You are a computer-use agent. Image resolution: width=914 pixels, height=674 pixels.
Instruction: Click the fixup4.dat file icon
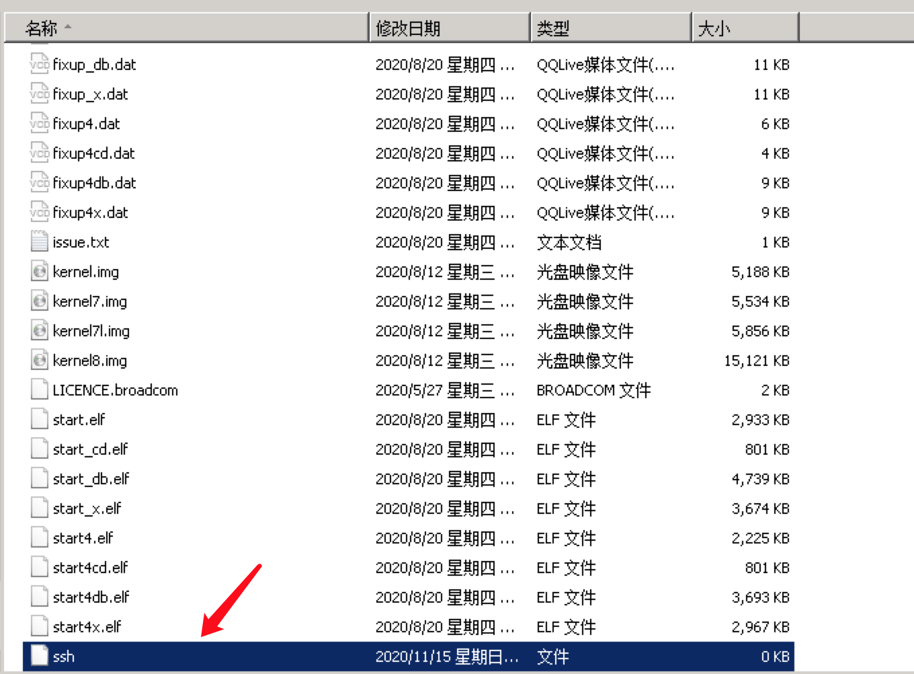40,123
